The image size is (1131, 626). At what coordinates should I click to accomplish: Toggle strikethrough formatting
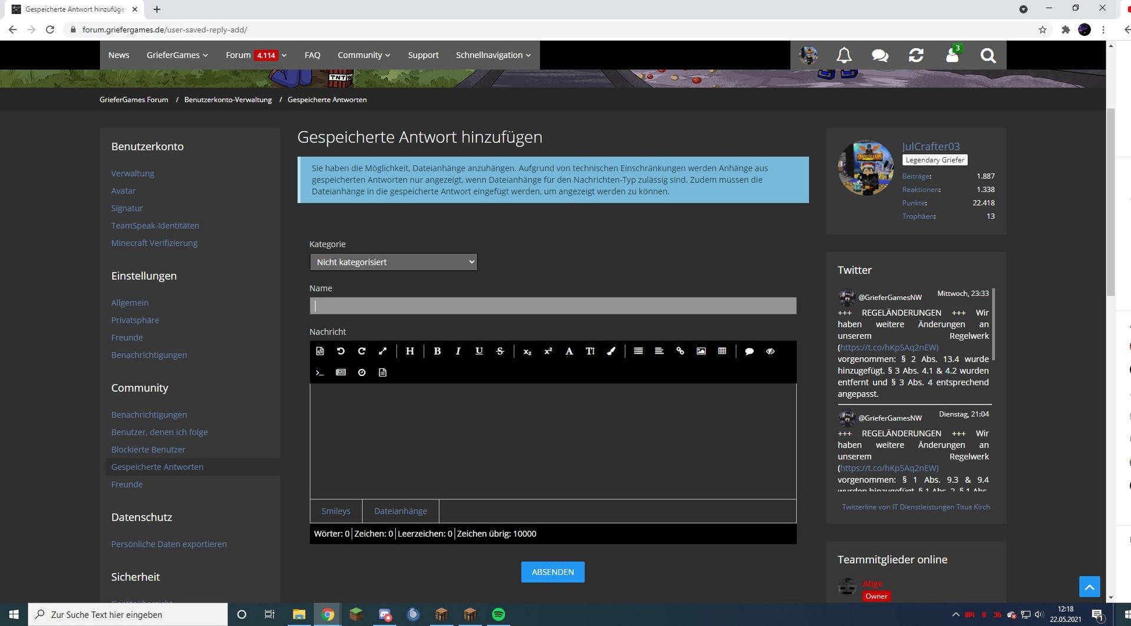[500, 351]
